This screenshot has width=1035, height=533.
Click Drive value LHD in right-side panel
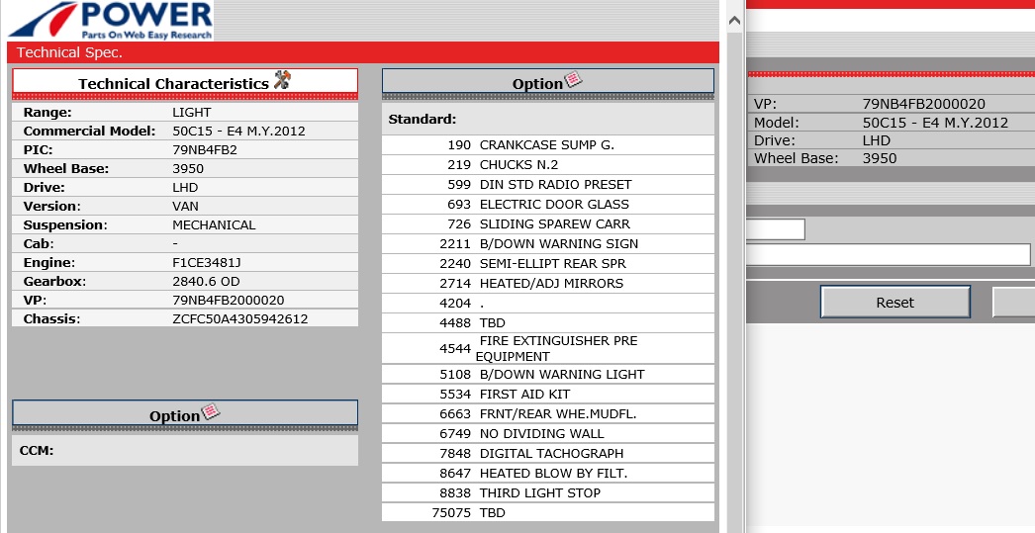pos(877,140)
